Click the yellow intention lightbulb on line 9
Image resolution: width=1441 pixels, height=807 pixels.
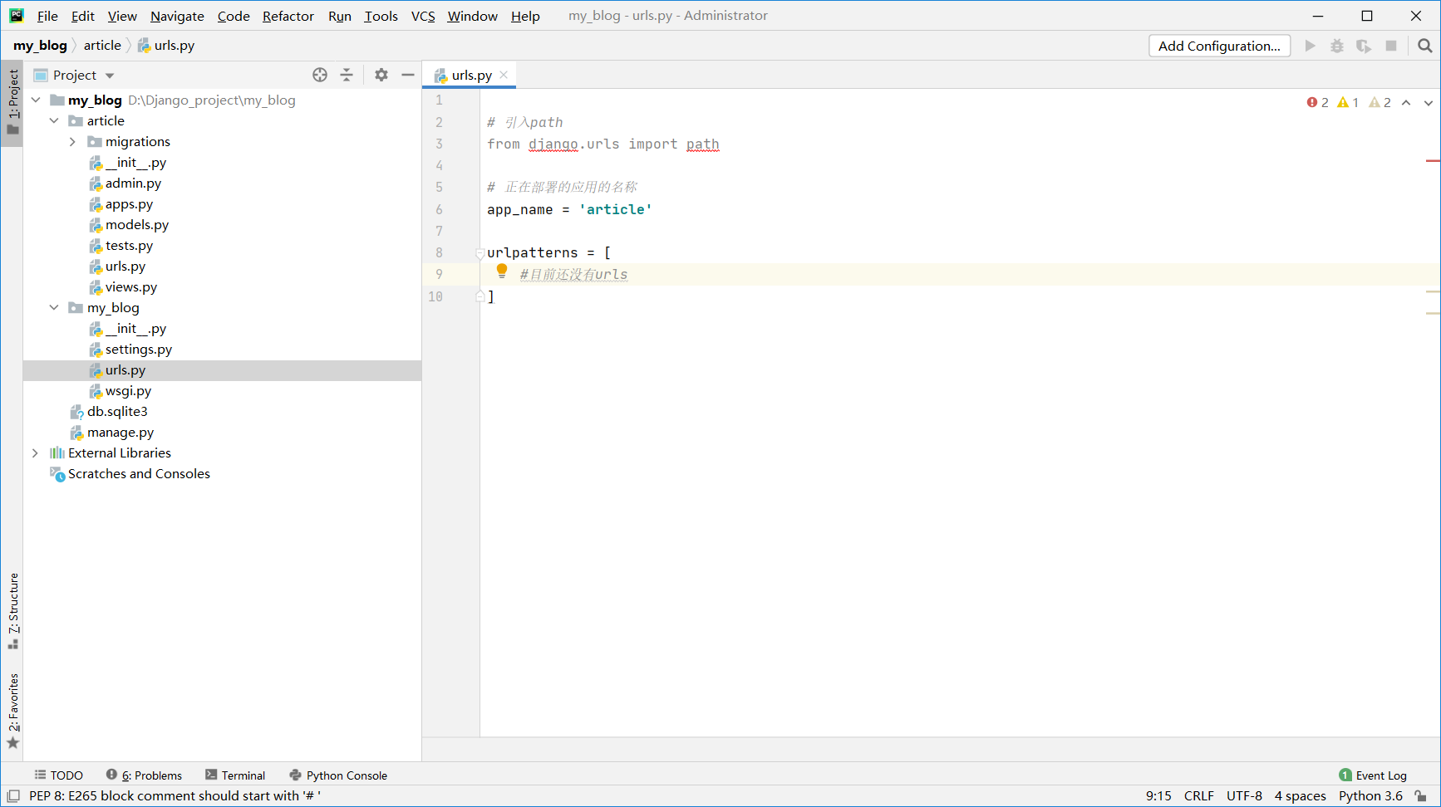[502, 271]
